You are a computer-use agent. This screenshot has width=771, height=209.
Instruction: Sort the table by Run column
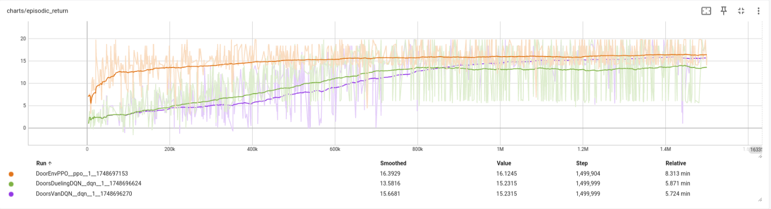pos(44,163)
